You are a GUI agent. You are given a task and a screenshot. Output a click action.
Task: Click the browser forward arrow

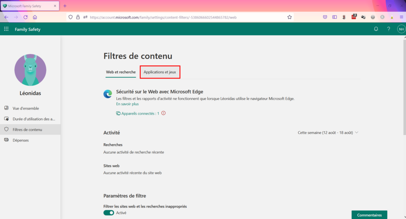click(16, 17)
